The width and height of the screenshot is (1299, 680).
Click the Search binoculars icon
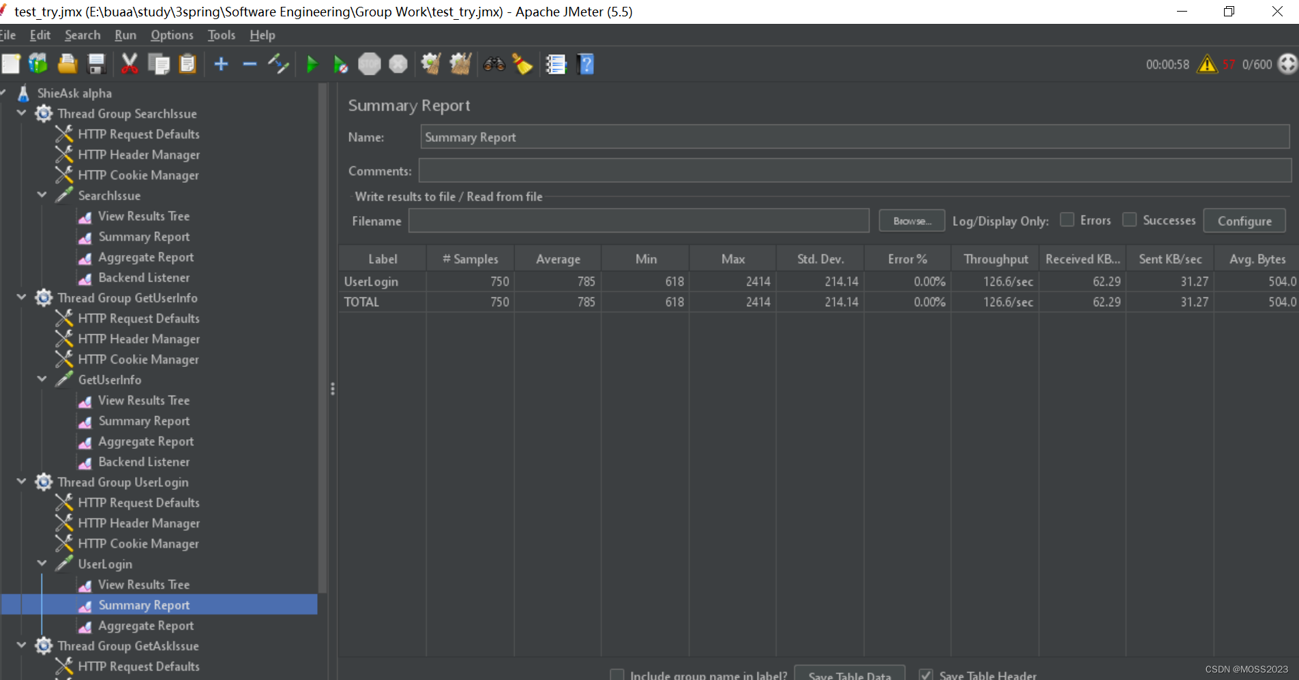(494, 64)
